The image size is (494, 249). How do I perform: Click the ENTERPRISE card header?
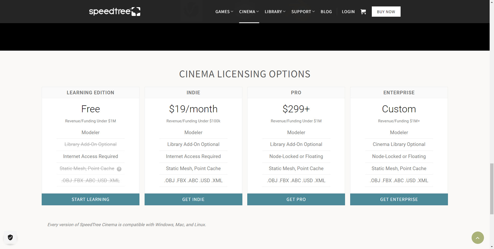(399, 93)
